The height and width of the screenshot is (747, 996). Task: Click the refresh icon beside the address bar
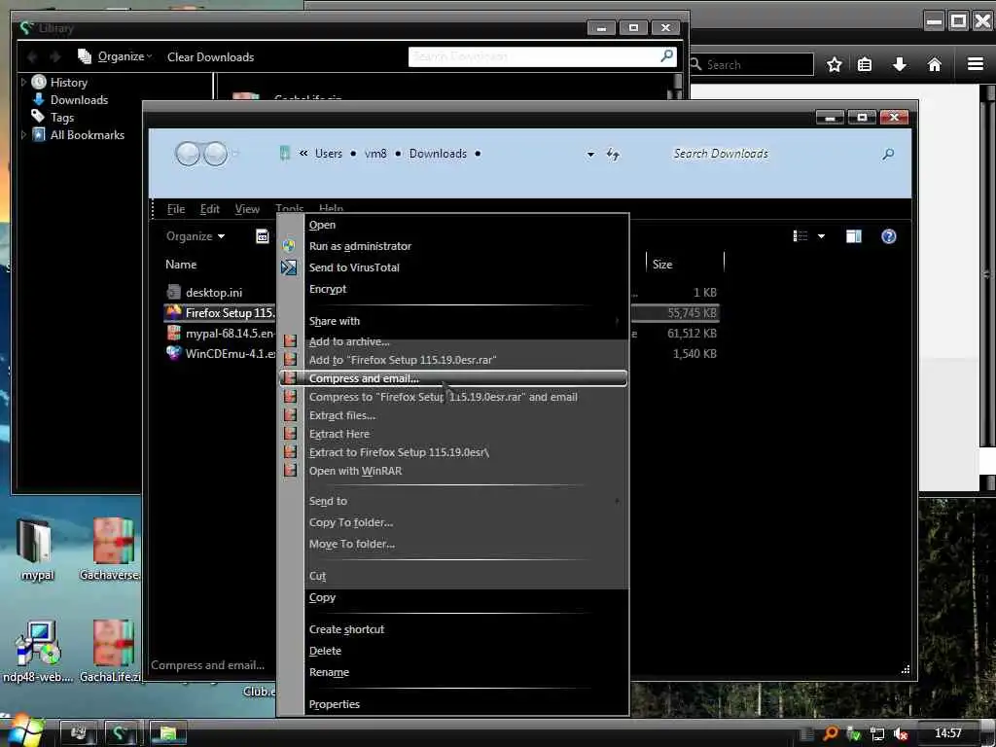(613, 154)
